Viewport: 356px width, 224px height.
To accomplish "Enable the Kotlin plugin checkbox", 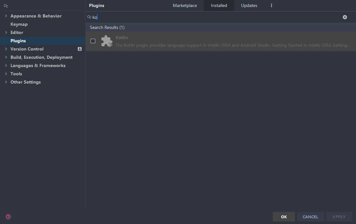I will coord(93,41).
